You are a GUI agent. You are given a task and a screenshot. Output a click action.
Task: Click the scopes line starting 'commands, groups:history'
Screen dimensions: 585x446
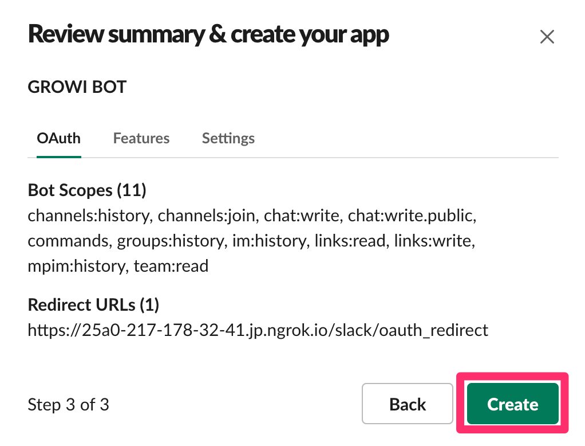click(x=251, y=241)
